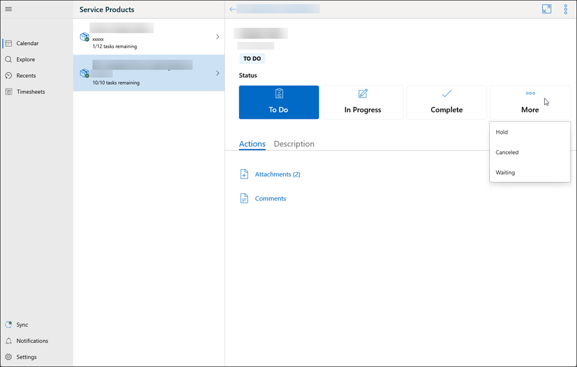The height and width of the screenshot is (367, 577).
Task: Click the Settings gear icon
Action: tap(9, 357)
